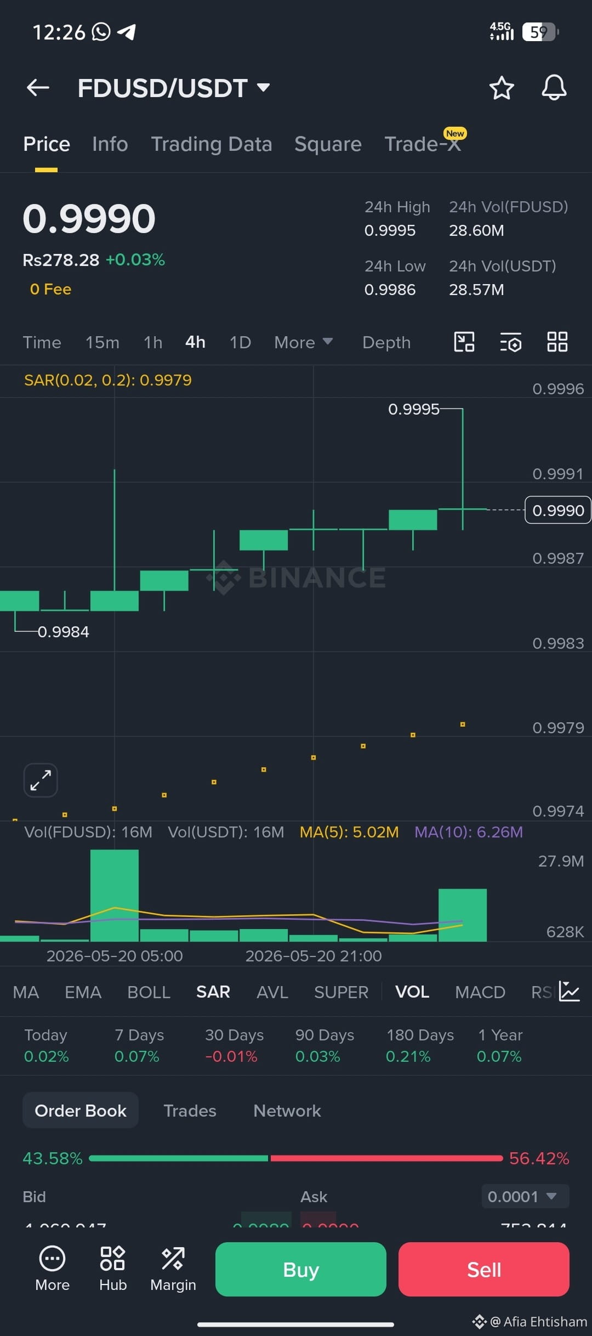Toggle the AVL indicator

pyautogui.click(x=272, y=992)
